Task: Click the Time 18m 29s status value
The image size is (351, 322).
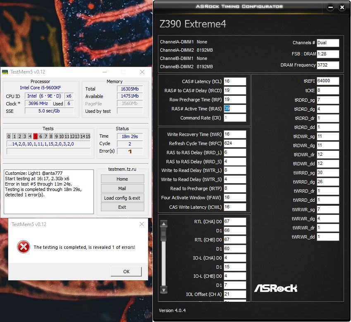Action: click(x=130, y=136)
